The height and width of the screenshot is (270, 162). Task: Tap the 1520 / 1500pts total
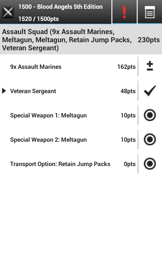[38, 19]
